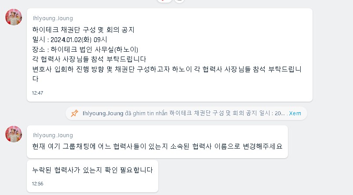Select the message asking to rename to partner names
353x195 pixels.
tap(157, 146)
